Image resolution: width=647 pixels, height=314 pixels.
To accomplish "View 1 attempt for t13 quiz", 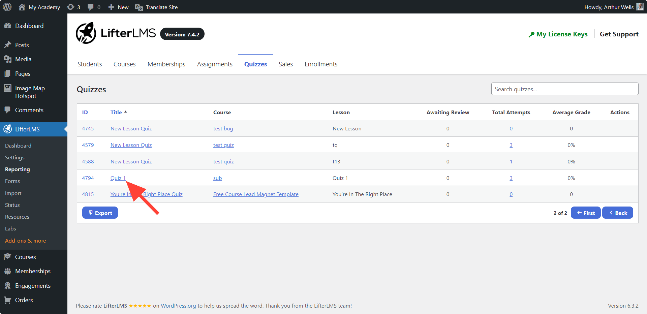I will pyautogui.click(x=511, y=161).
